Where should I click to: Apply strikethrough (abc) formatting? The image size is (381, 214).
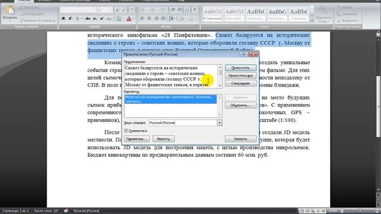[88, 18]
